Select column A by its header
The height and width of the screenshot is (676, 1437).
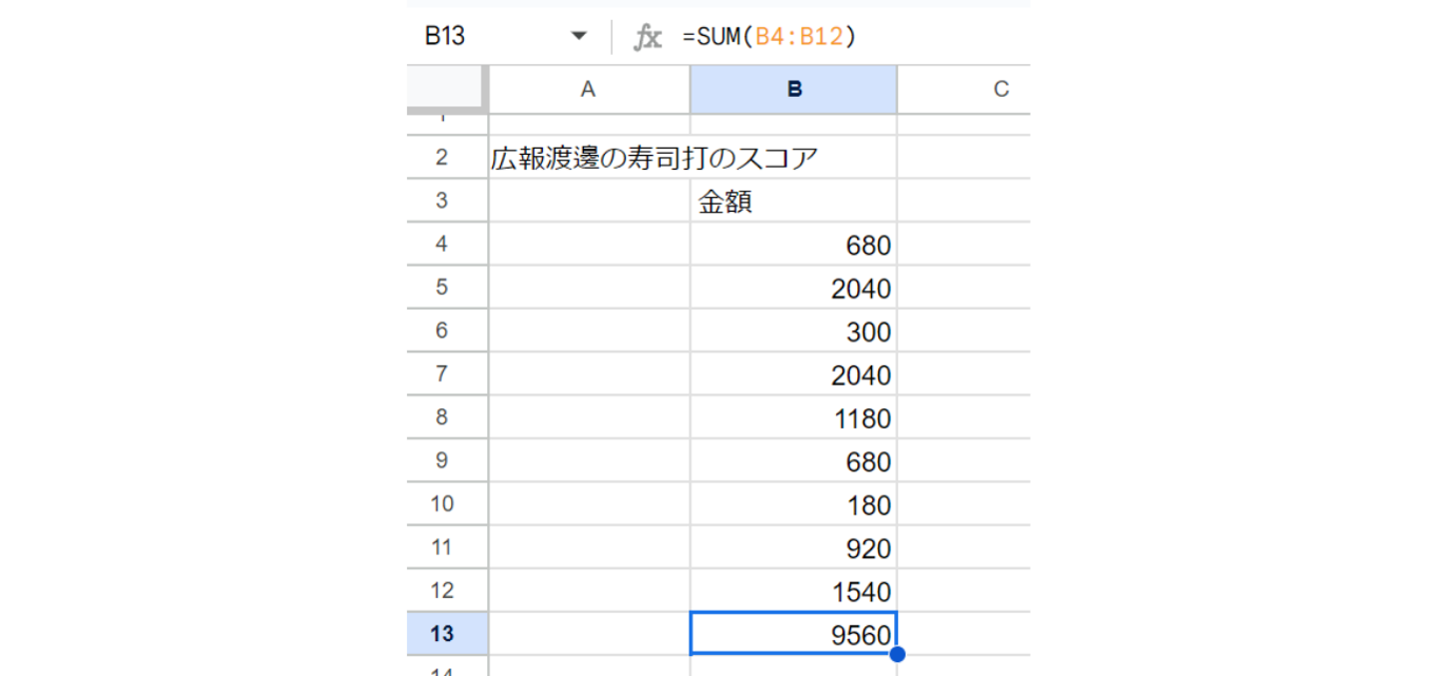pos(588,90)
